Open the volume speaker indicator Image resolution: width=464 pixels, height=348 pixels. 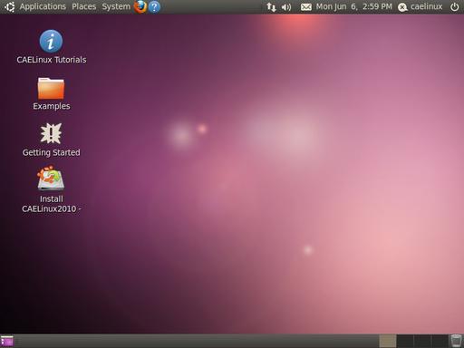[x=286, y=7]
